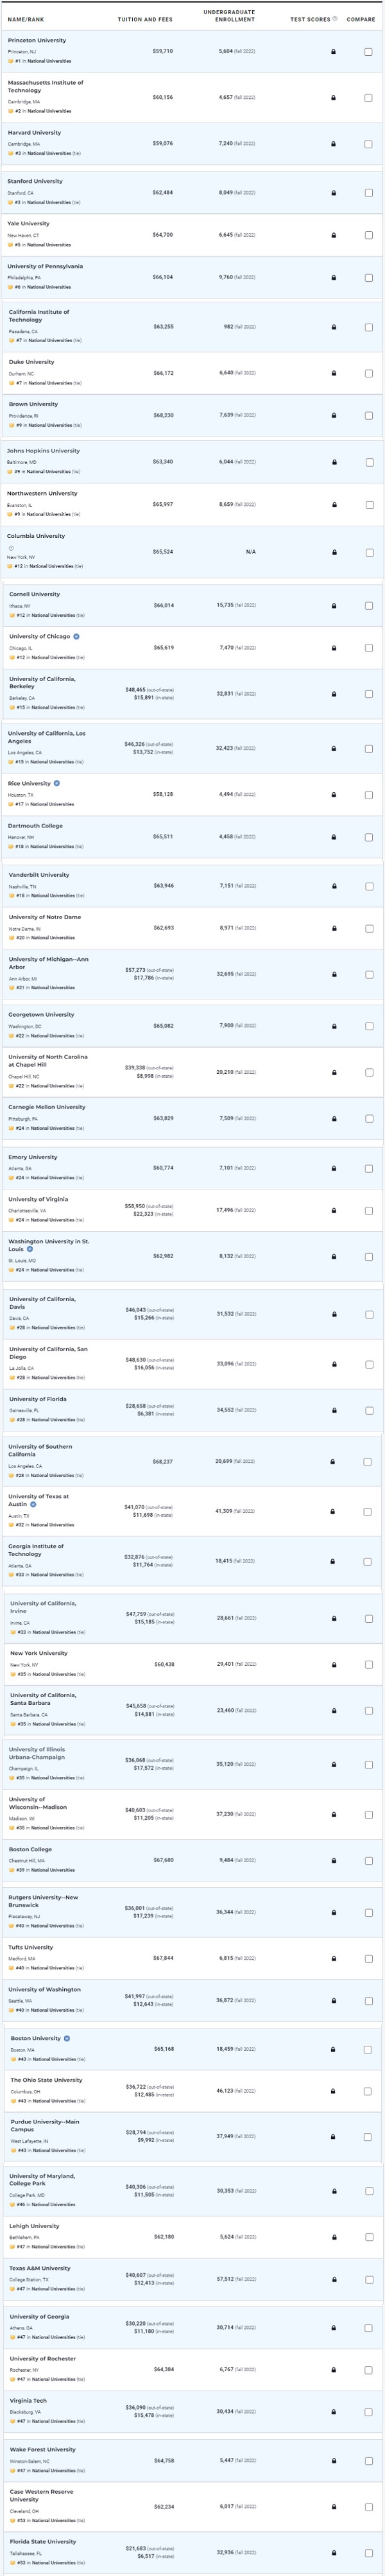
Task: Click the NAME/RANK column header
Action: click(26, 19)
